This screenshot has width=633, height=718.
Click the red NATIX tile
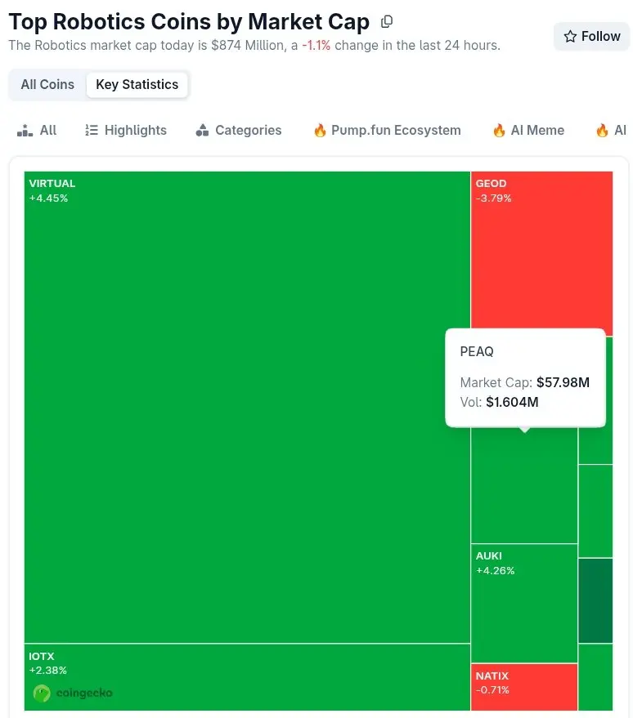524,686
